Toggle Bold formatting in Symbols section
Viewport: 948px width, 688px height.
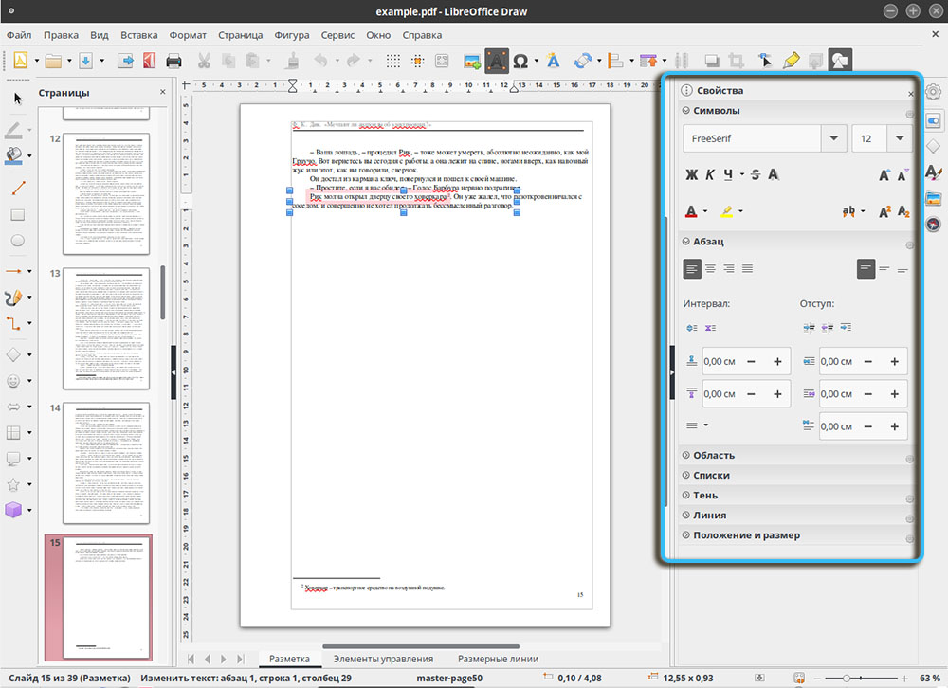691,174
